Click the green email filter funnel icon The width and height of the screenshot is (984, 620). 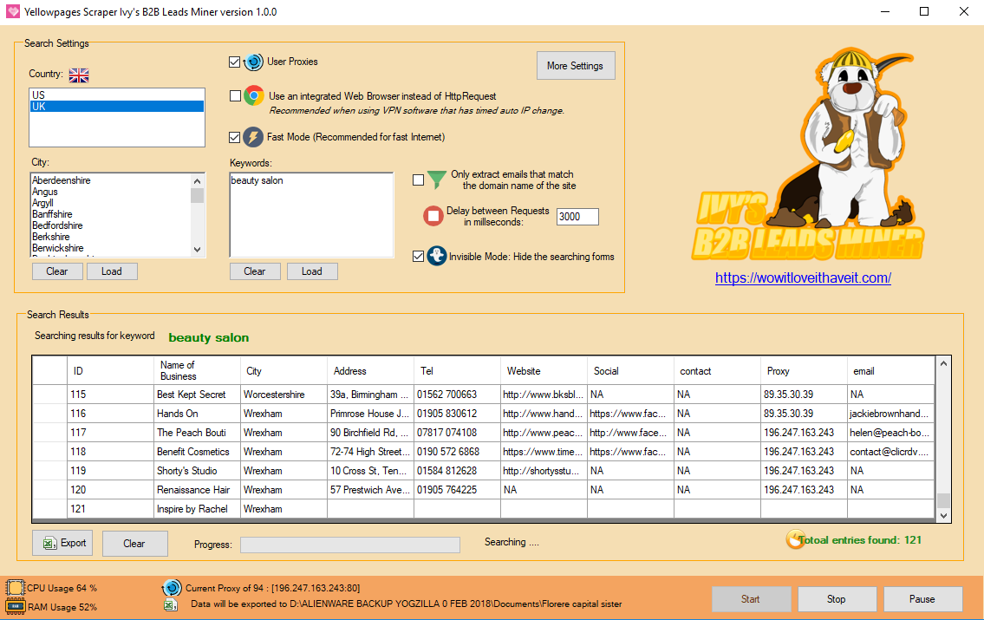(436, 180)
